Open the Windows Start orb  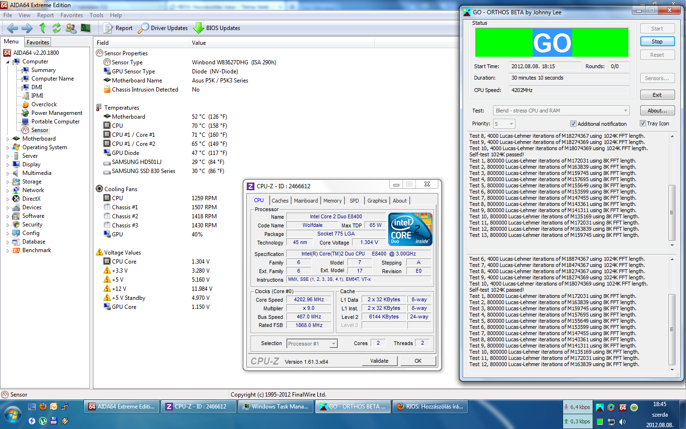click(x=12, y=414)
